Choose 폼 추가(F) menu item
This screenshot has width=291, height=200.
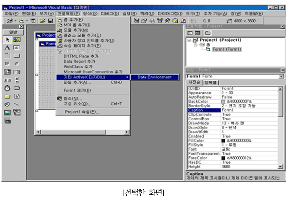(93, 20)
